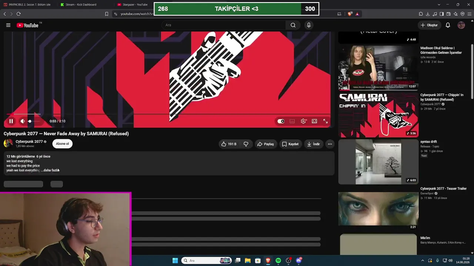The image size is (474, 266).
Task: Open Task View on taskbar
Action: (x=238, y=260)
